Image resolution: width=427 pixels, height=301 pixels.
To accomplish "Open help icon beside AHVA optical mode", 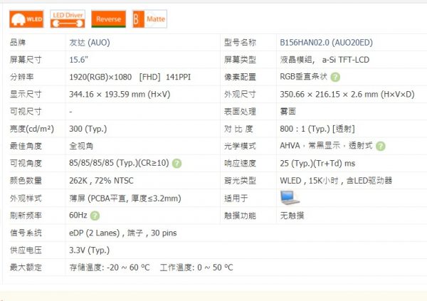I will coord(381,146).
